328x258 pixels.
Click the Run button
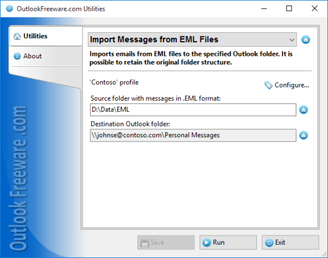(x=228, y=242)
